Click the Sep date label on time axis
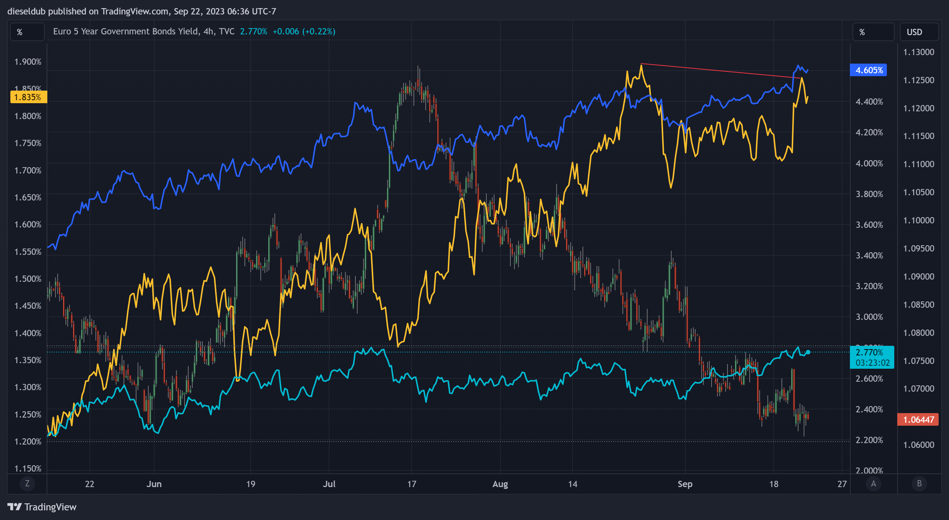The height and width of the screenshot is (520, 949). pos(685,484)
